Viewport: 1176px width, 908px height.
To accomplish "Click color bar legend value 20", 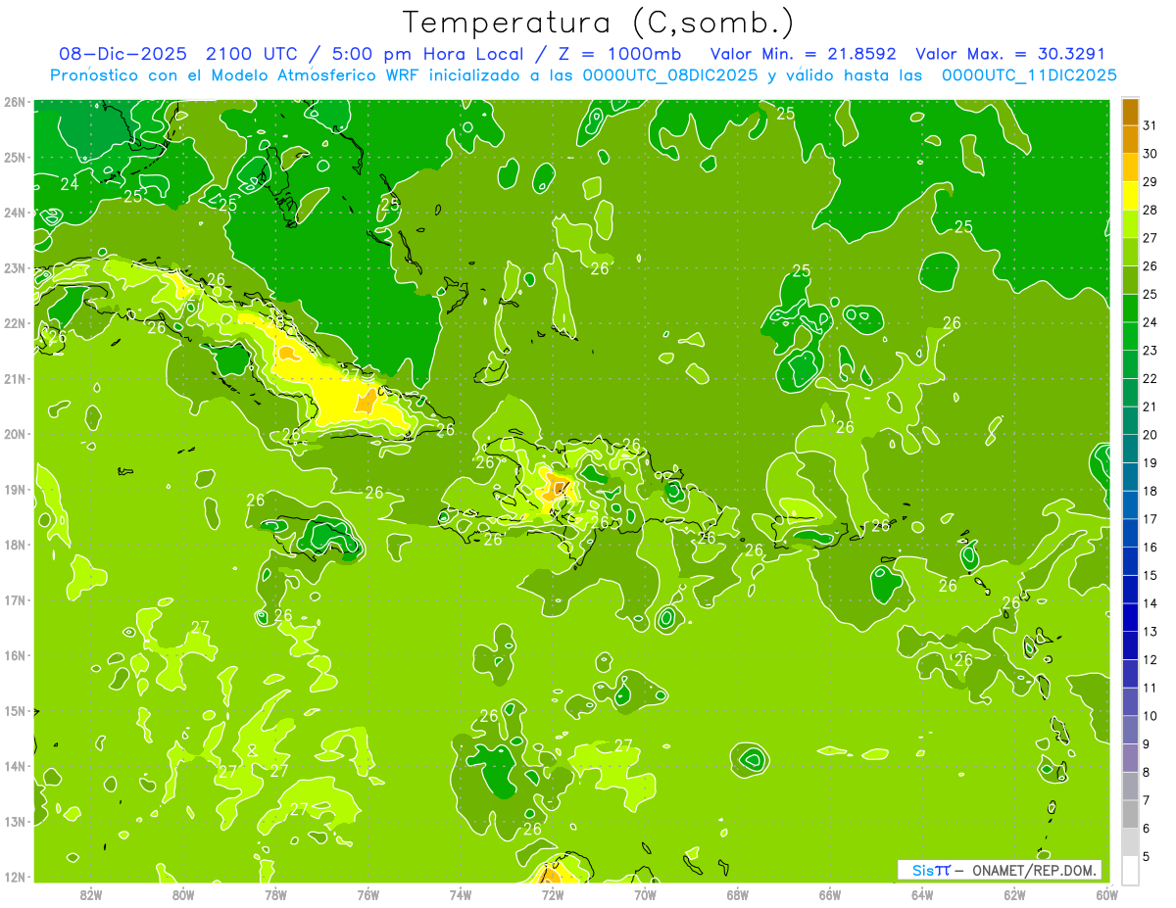I will [x=1151, y=435].
